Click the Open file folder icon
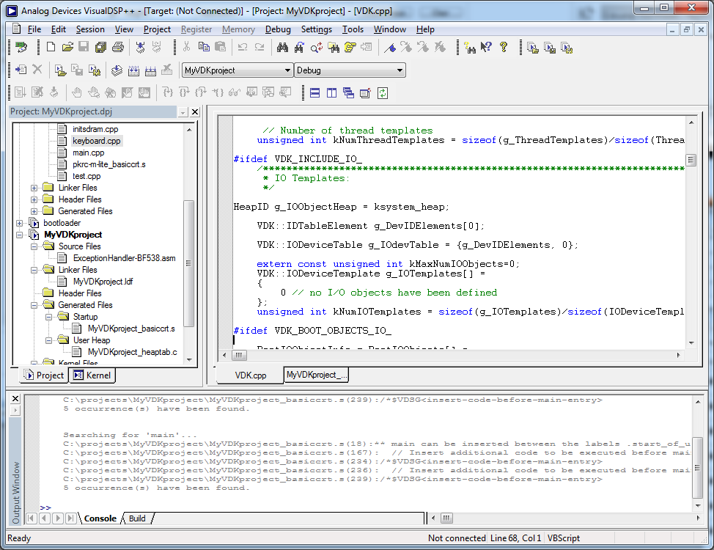 pyautogui.click(x=67, y=48)
